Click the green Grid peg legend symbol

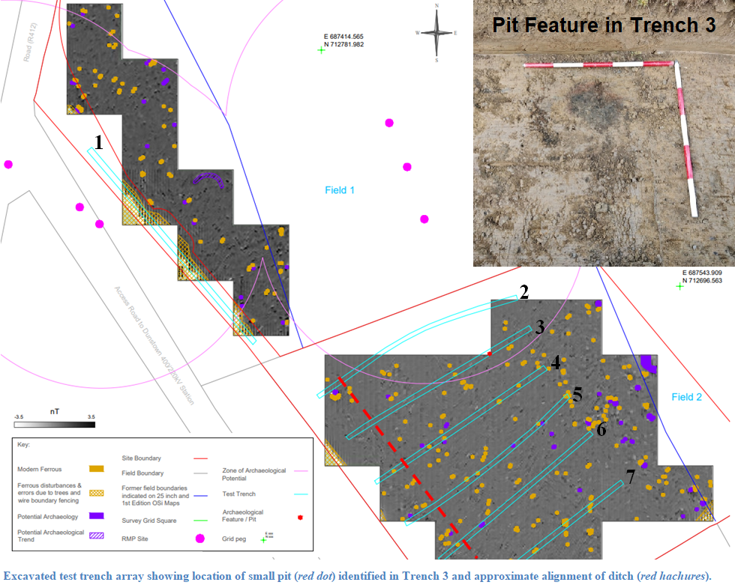point(263,539)
